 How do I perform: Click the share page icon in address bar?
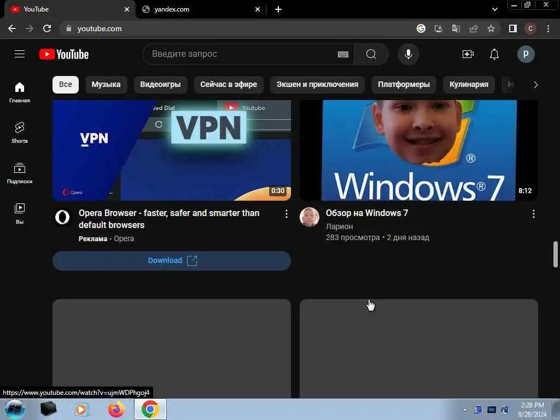click(x=474, y=28)
